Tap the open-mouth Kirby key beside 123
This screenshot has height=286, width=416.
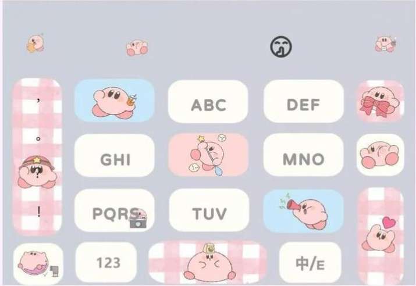pyautogui.click(x=38, y=263)
